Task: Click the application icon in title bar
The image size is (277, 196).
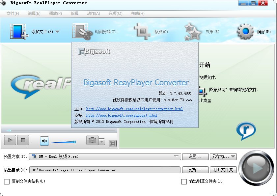Action: 4,3
